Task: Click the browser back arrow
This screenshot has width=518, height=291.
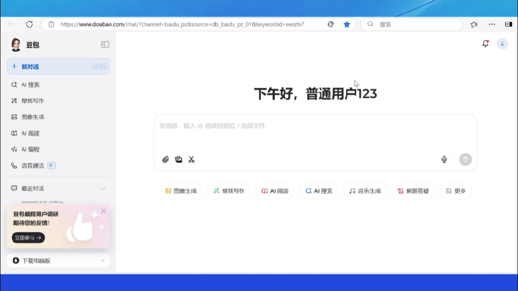Action: click(x=12, y=24)
